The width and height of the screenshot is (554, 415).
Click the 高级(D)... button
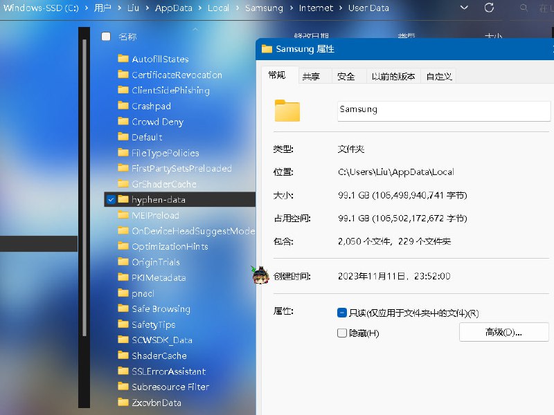(x=503, y=332)
